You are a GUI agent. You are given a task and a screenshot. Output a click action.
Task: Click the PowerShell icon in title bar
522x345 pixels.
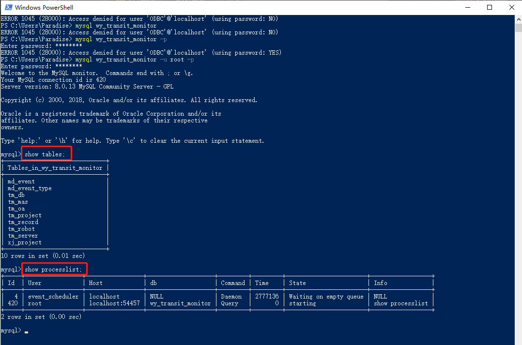click(x=9, y=7)
